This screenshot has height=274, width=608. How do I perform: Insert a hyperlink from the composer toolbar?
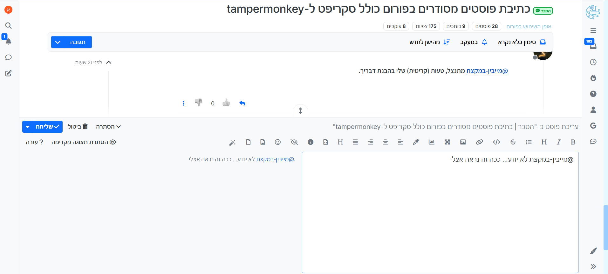480,142
